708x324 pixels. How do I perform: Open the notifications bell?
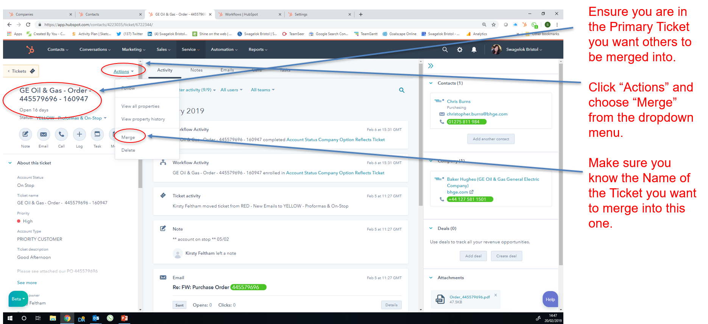tap(474, 50)
